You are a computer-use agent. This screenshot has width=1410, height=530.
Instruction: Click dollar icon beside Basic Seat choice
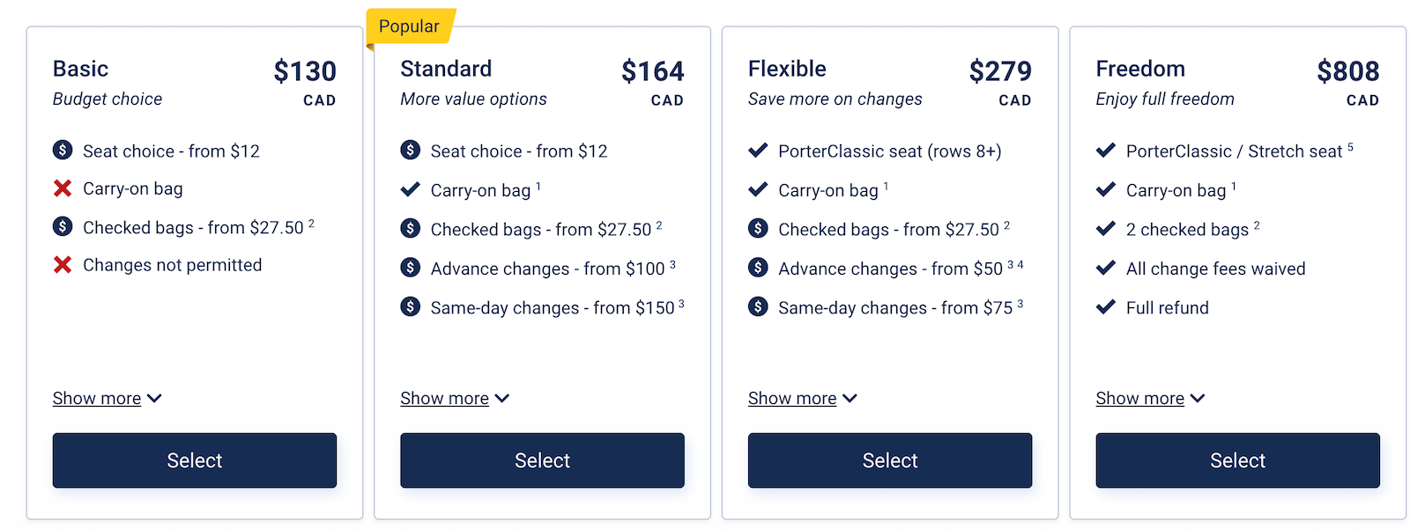pos(63,150)
